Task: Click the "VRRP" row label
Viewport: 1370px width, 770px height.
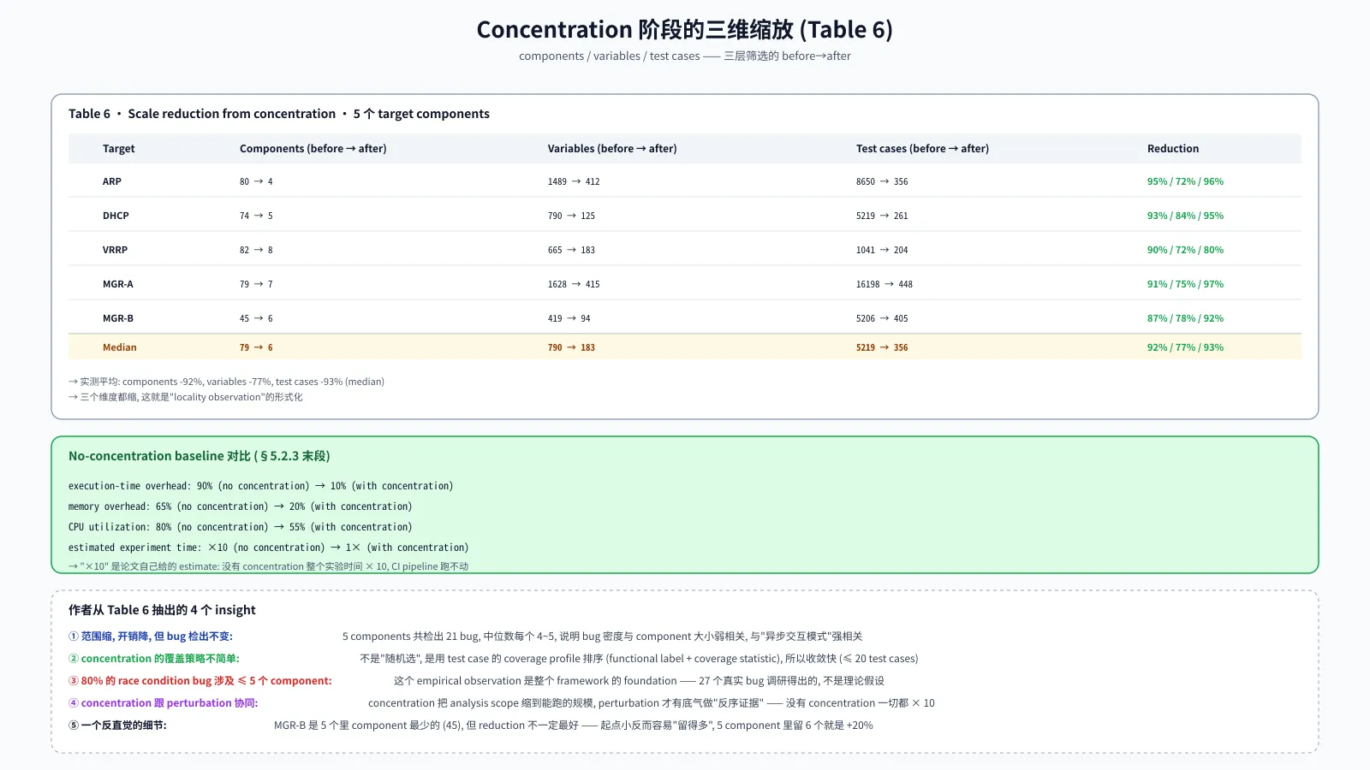Action: [x=115, y=250]
